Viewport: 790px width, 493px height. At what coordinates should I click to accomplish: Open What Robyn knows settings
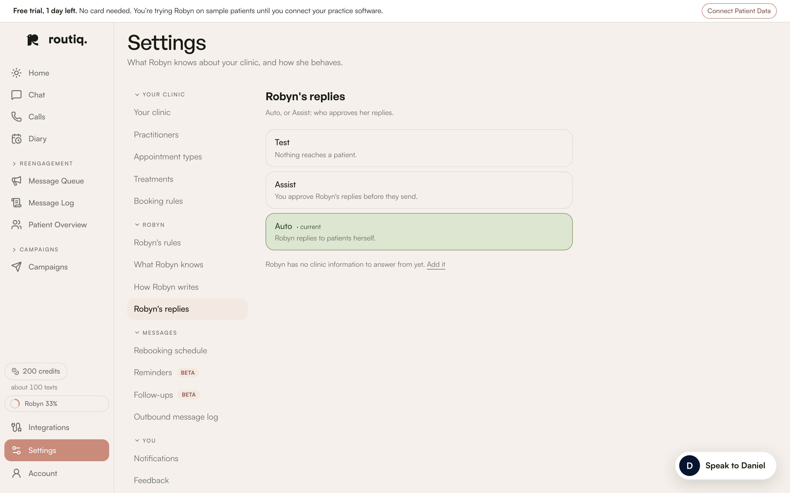(x=187, y=265)
